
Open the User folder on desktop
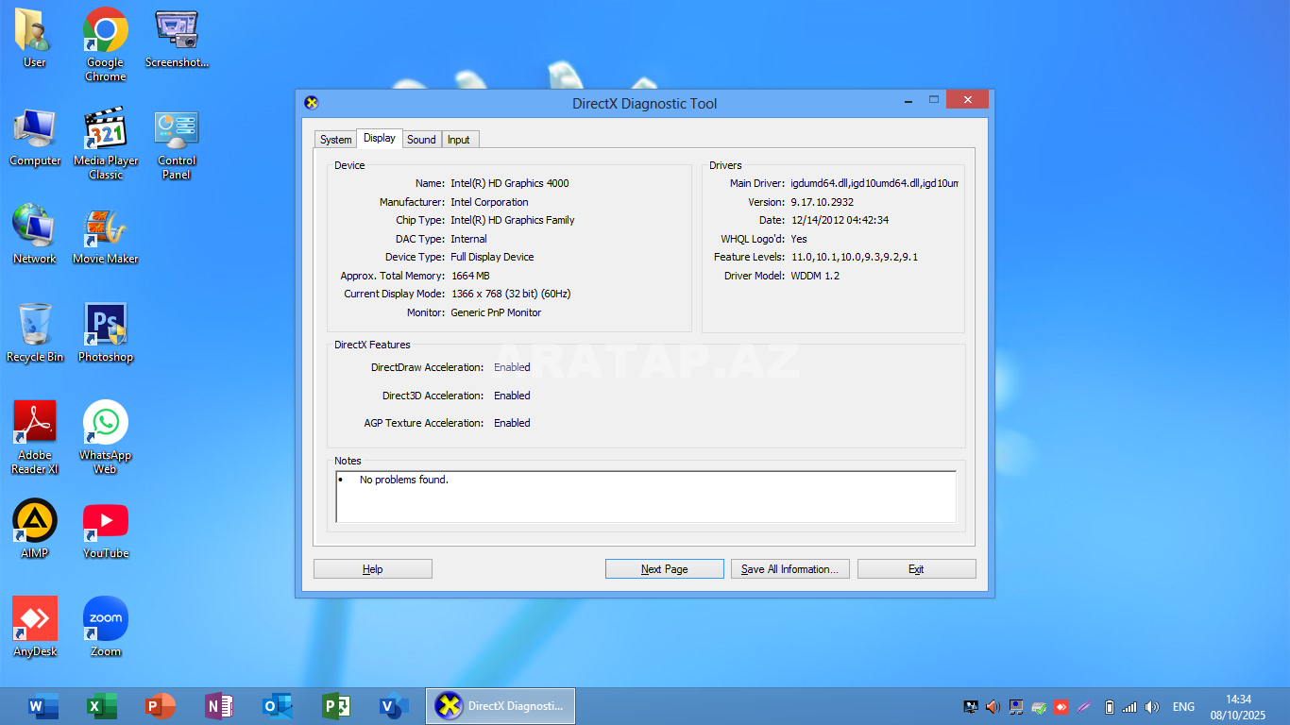[35, 38]
